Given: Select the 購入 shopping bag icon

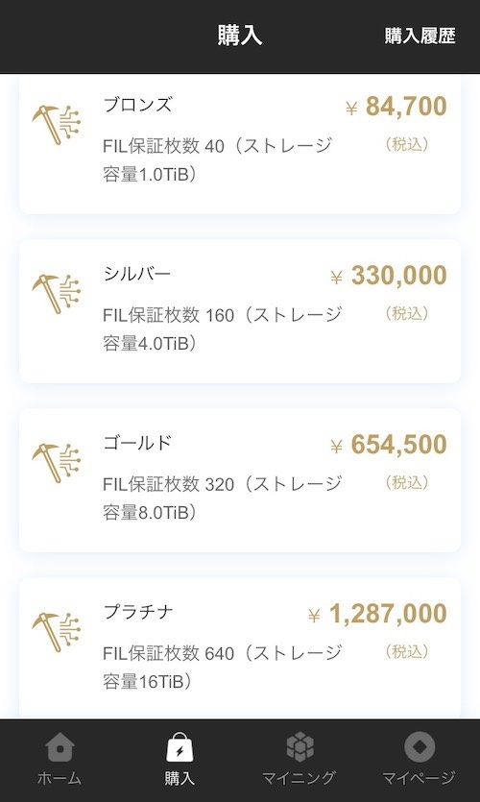Looking at the screenshot, I should click(x=180, y=747).
